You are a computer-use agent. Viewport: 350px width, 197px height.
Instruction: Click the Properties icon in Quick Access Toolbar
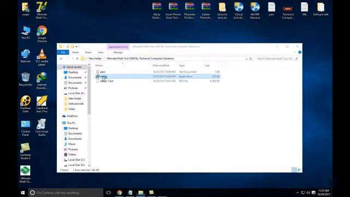pos(67,47)
